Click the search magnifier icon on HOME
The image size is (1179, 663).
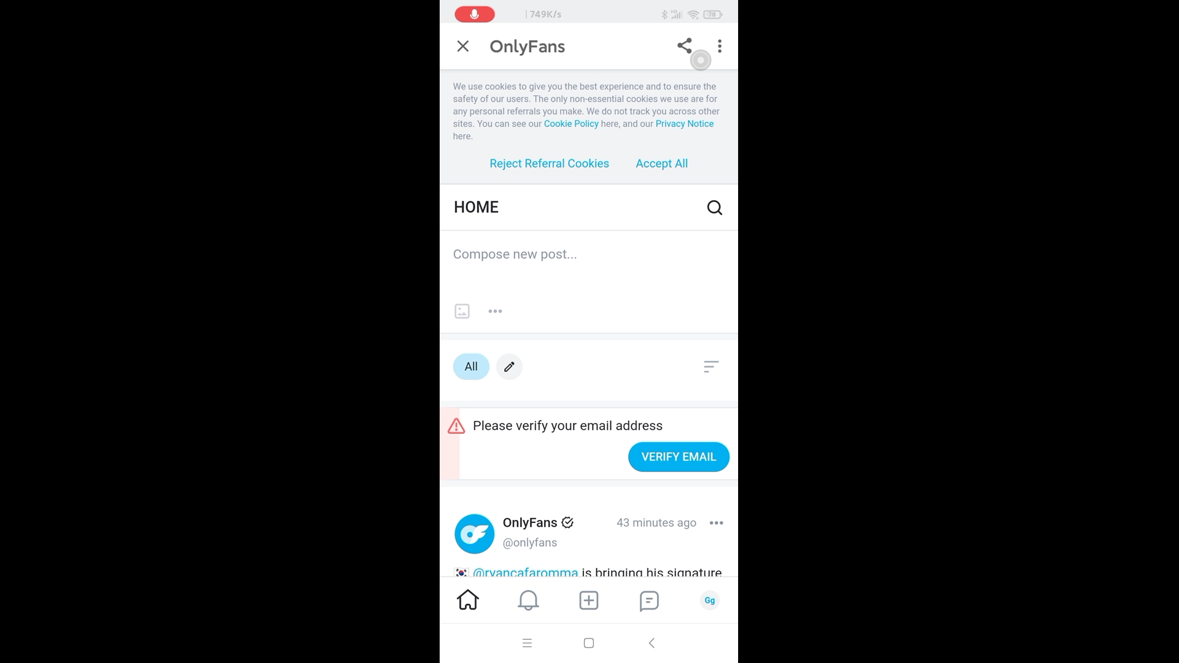(x=714, y=207)
